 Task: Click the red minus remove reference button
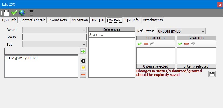[83, 74]
